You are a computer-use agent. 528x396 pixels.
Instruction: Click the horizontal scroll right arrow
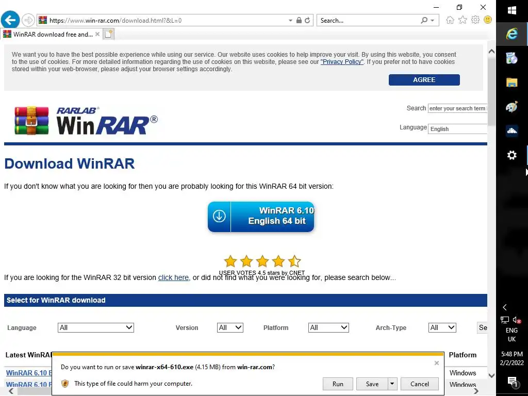[476, 391]
